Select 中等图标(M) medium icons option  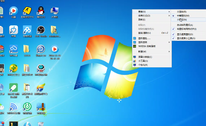189,16
